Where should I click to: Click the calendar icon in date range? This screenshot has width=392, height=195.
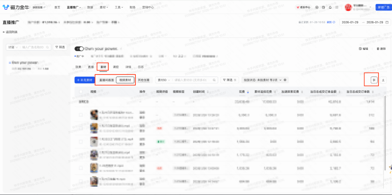[x=387, y=22]
